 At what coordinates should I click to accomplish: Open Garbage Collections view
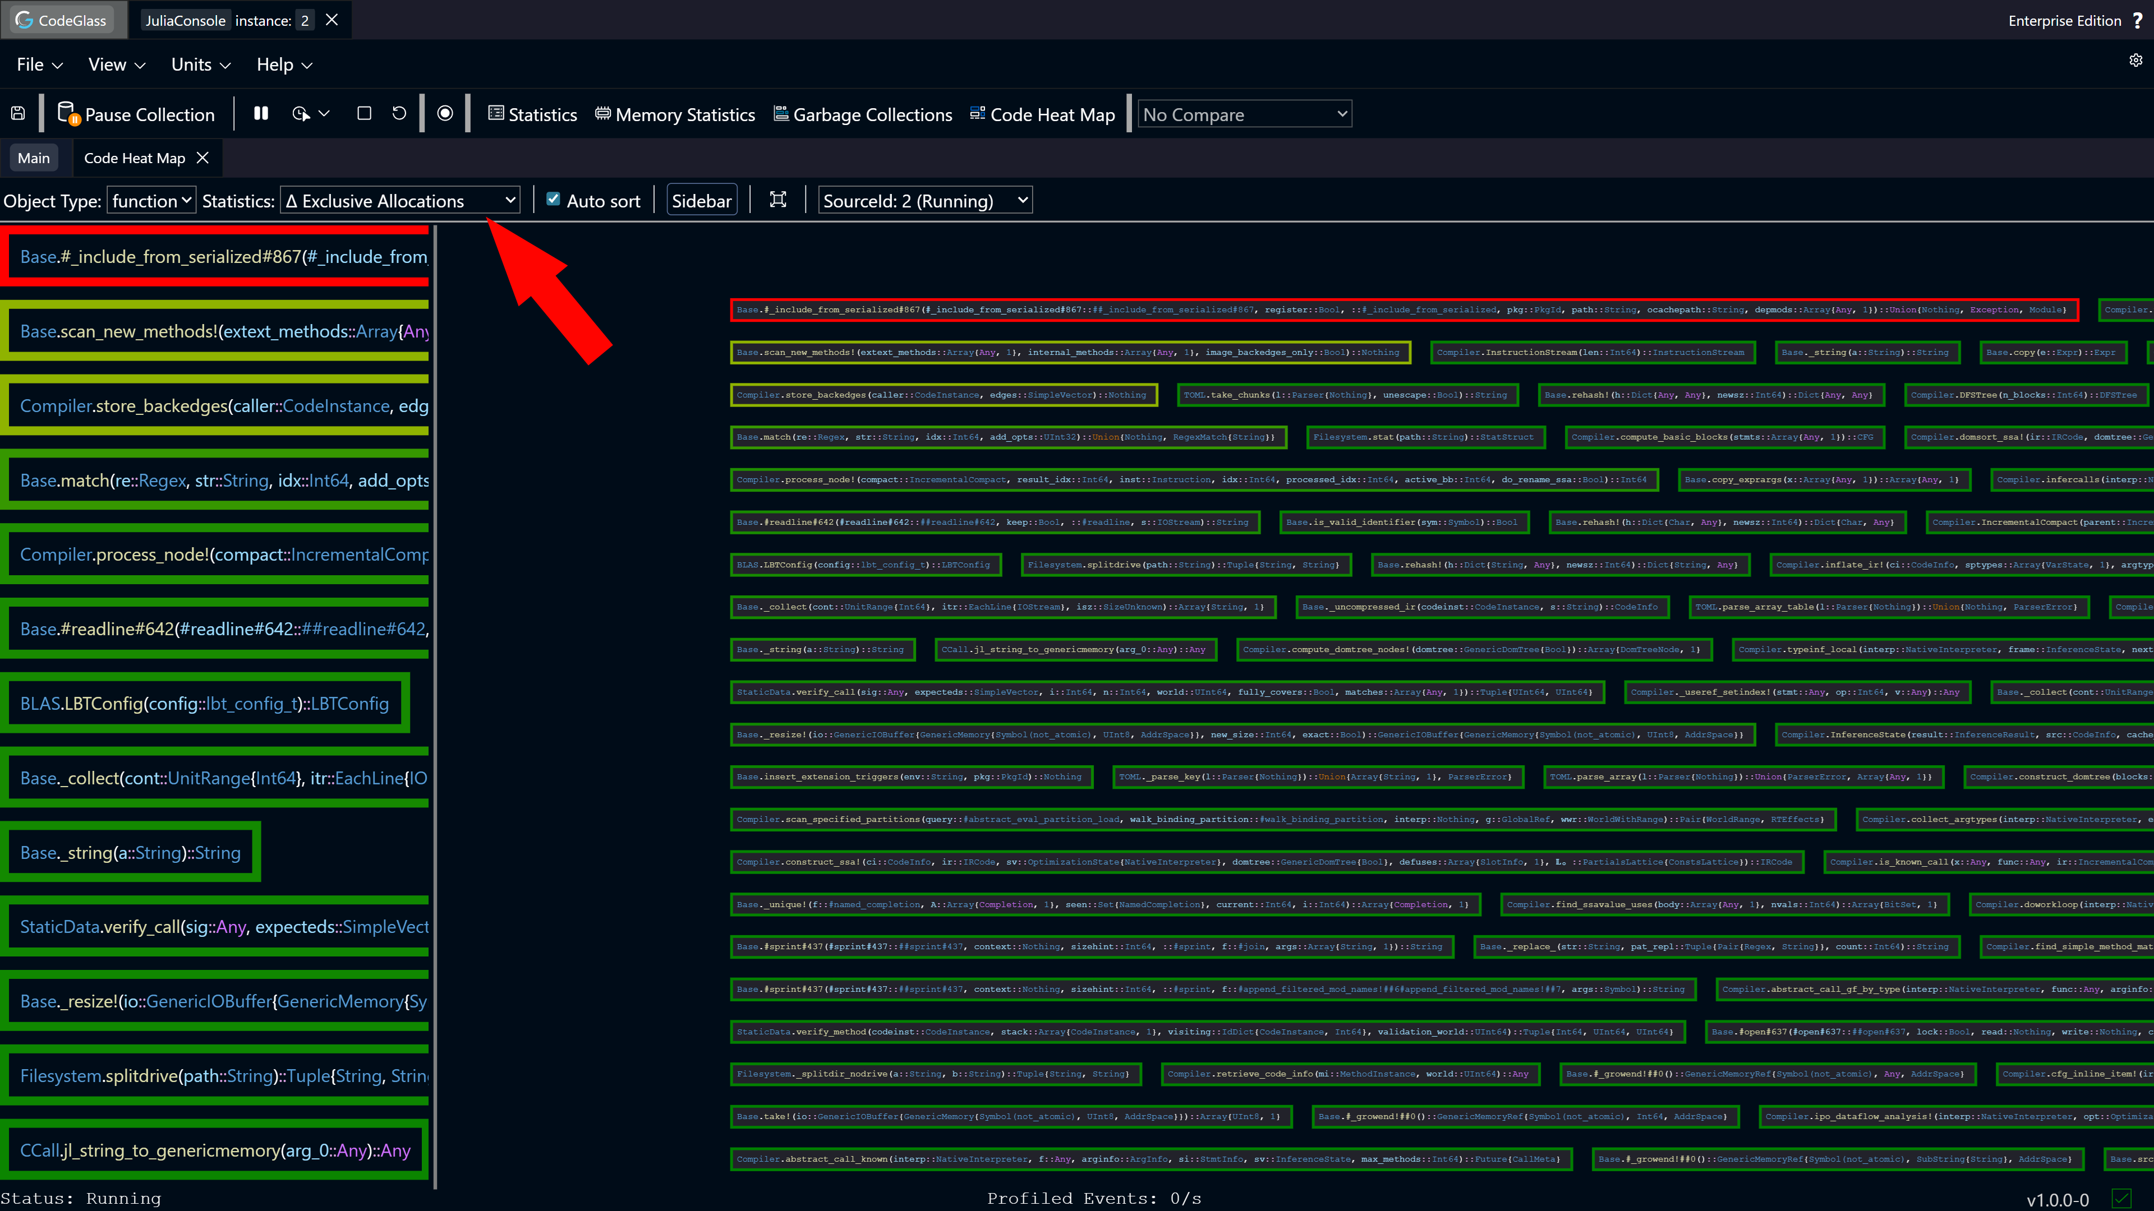863,114
